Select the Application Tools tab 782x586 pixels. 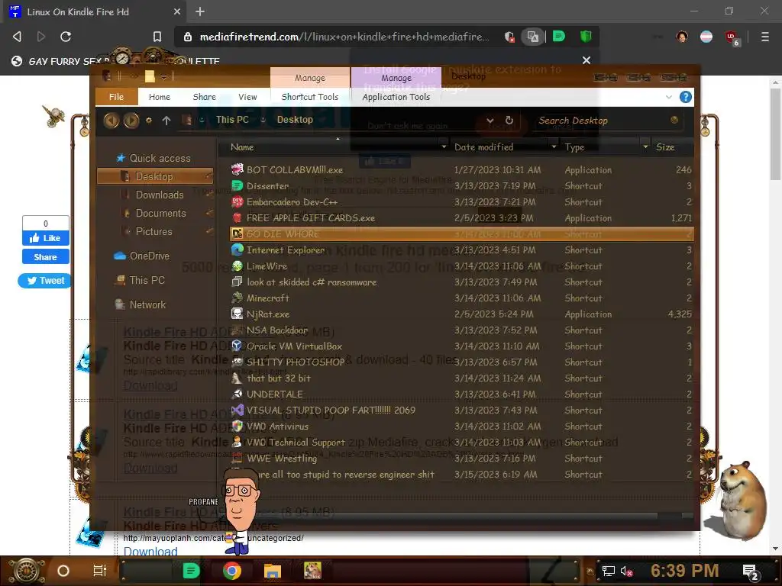tap(396, 97)
